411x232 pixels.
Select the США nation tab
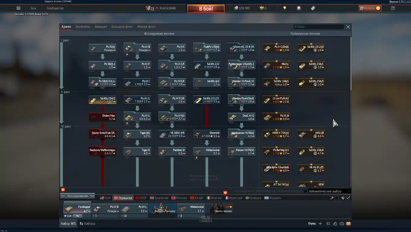click(x=105, y=198)
